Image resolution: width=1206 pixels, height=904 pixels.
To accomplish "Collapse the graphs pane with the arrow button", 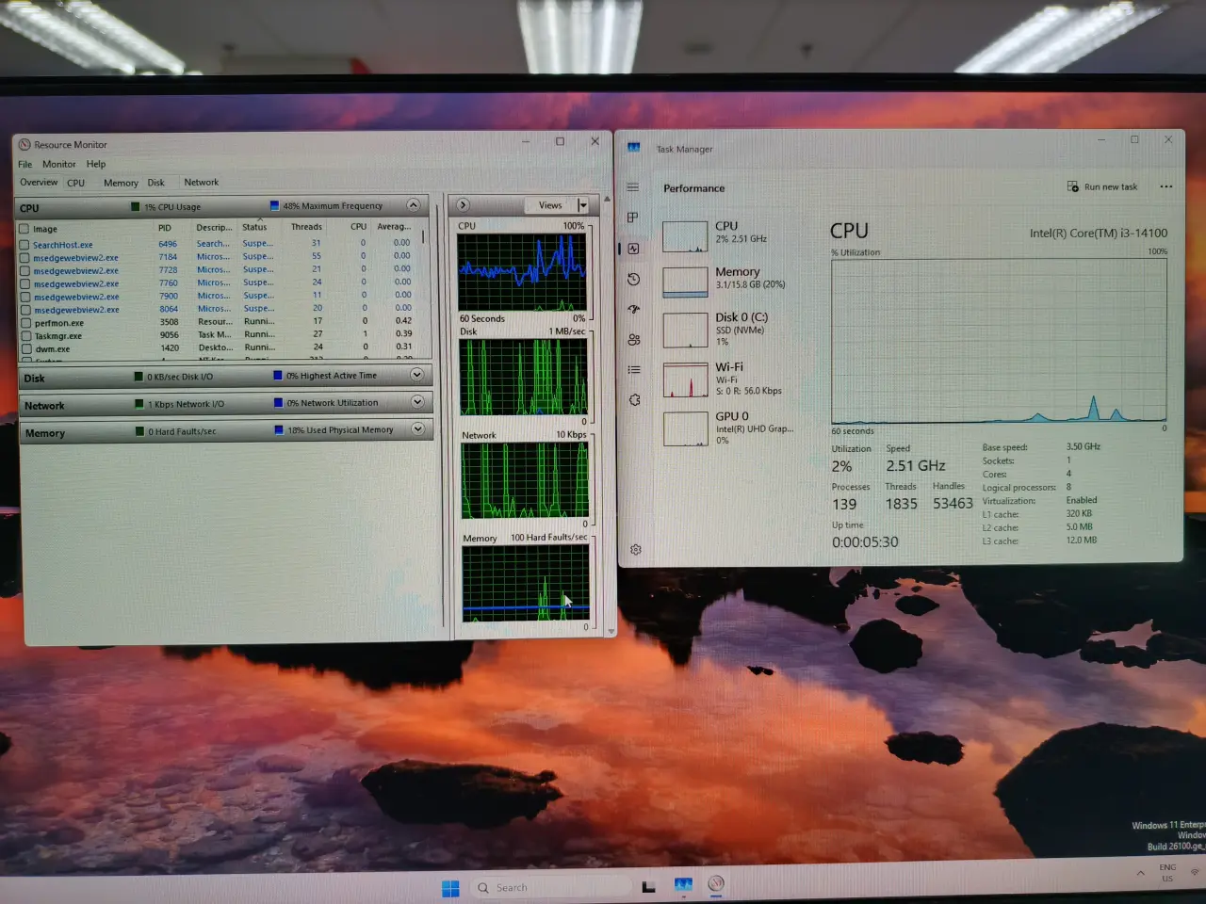I will tap(463, 204).
